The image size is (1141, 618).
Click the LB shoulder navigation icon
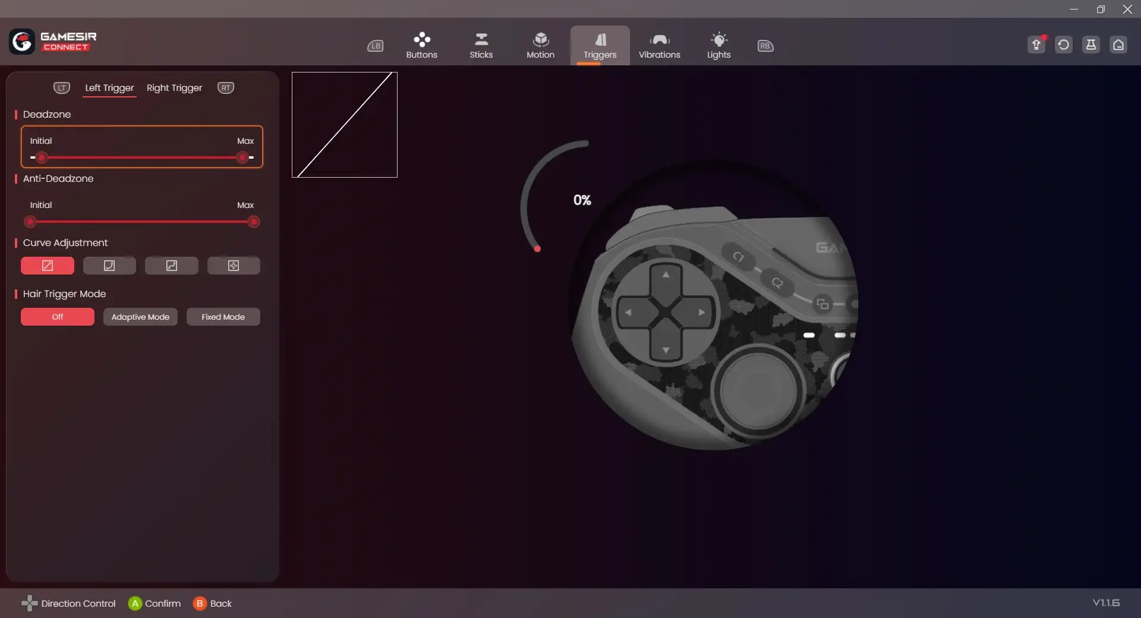pyautogui.click(x=375, y=46)
